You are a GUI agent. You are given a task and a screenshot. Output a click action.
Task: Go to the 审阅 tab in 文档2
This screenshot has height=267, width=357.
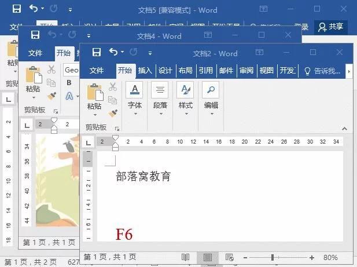pos(246,71)
